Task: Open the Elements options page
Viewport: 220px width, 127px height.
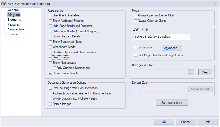Action: click(14, 20)
